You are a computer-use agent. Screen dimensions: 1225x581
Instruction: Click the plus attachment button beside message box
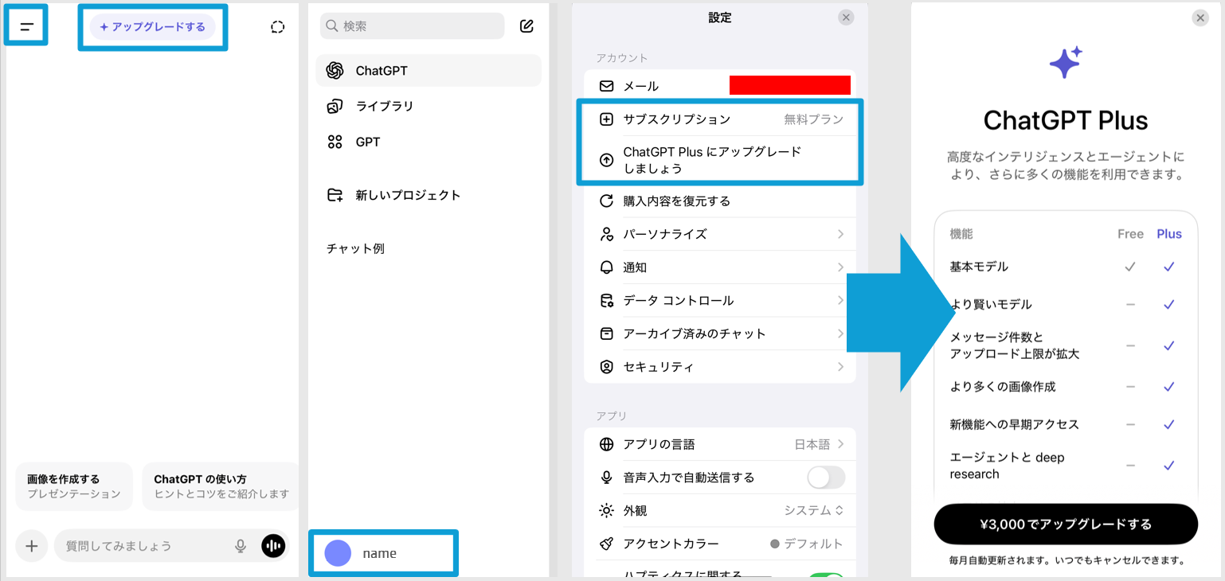coord(32,546)
